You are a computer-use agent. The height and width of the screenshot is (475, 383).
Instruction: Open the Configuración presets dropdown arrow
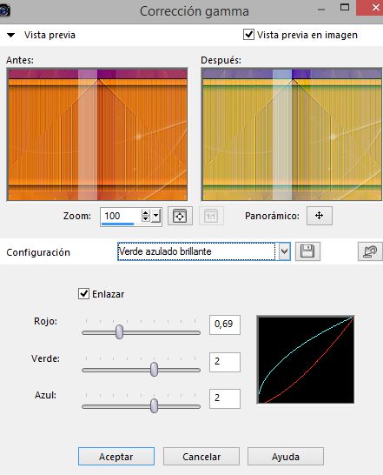[x=284, y=251]
